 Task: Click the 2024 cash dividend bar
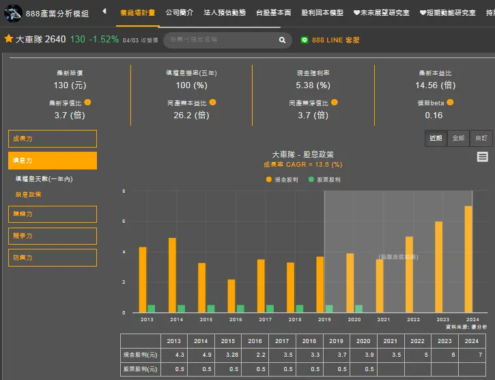468,259
